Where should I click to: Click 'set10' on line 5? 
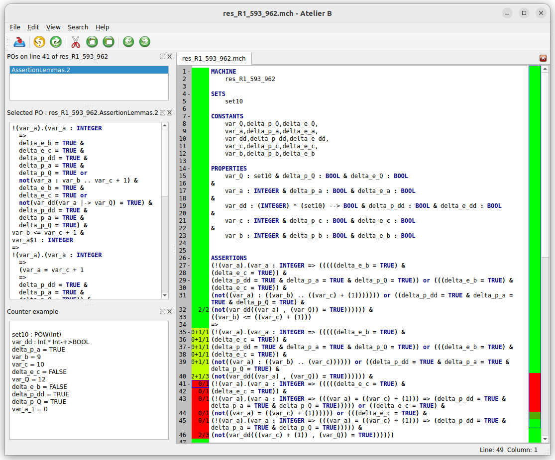pyautogui.click(x=234, y=101)
